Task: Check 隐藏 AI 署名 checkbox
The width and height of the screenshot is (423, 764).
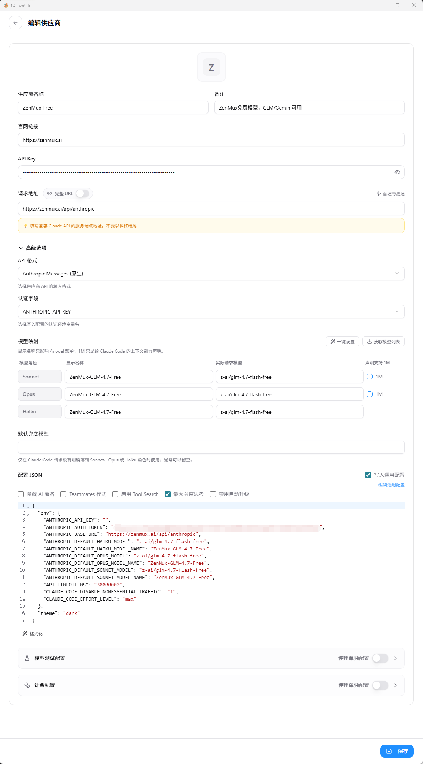Action: [x=21, y=494]
